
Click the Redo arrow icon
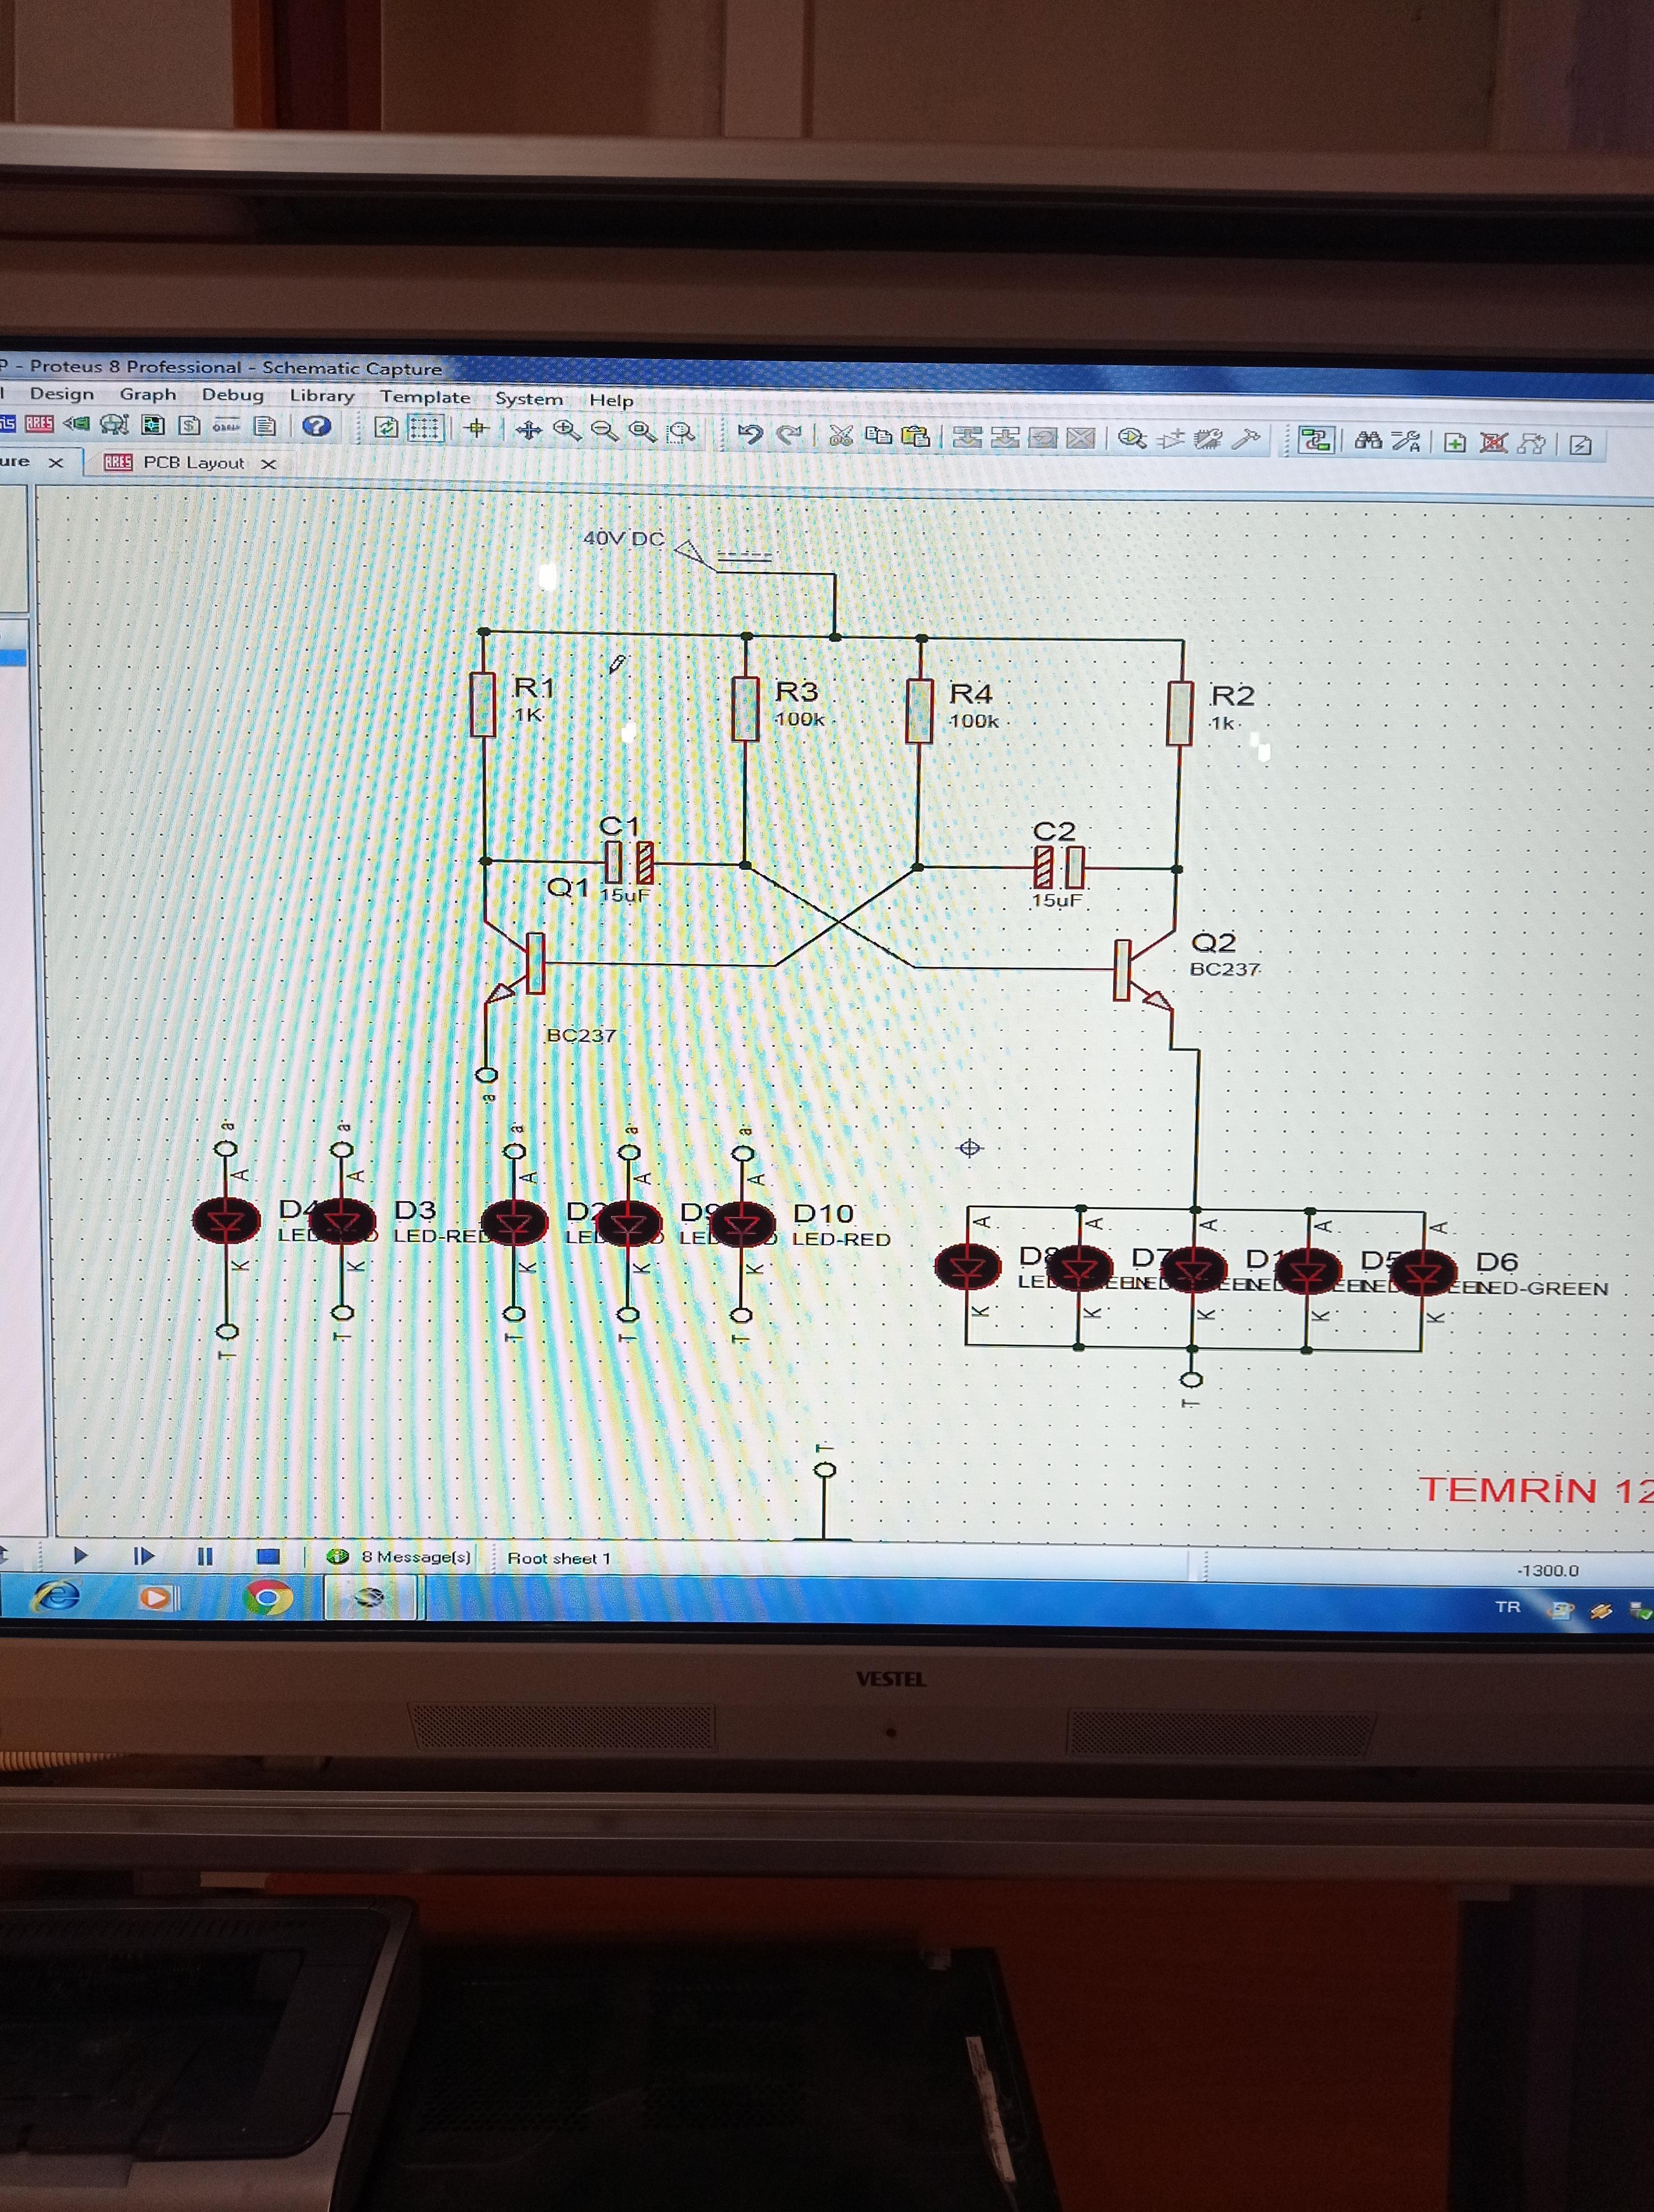[788, 435]
